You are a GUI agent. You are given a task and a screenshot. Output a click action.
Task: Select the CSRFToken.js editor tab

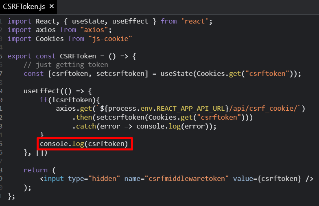pyautogui.click(x=28, y=6)
